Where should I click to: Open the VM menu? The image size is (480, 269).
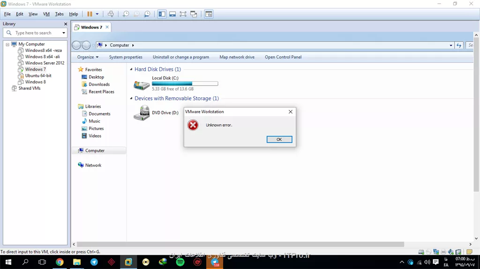coord(46,14)
